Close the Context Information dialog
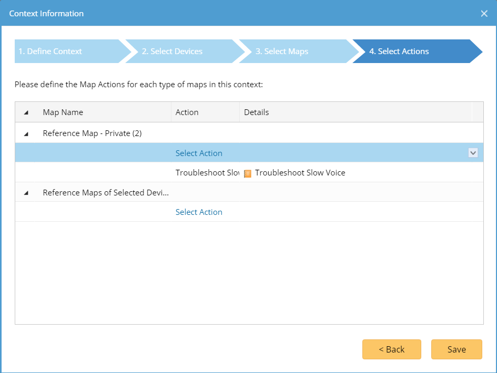Image resolution: width=497 pixels, height=373 pixels. tap(484, 14)
